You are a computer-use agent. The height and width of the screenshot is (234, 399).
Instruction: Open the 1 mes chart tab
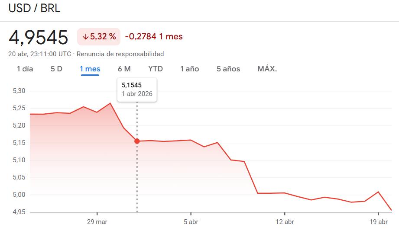coord(90,69)
